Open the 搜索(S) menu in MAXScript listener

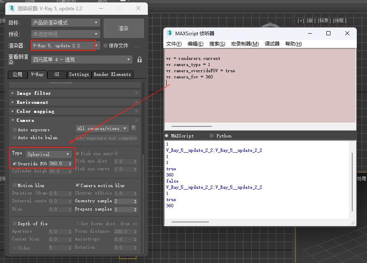[217, 44]
